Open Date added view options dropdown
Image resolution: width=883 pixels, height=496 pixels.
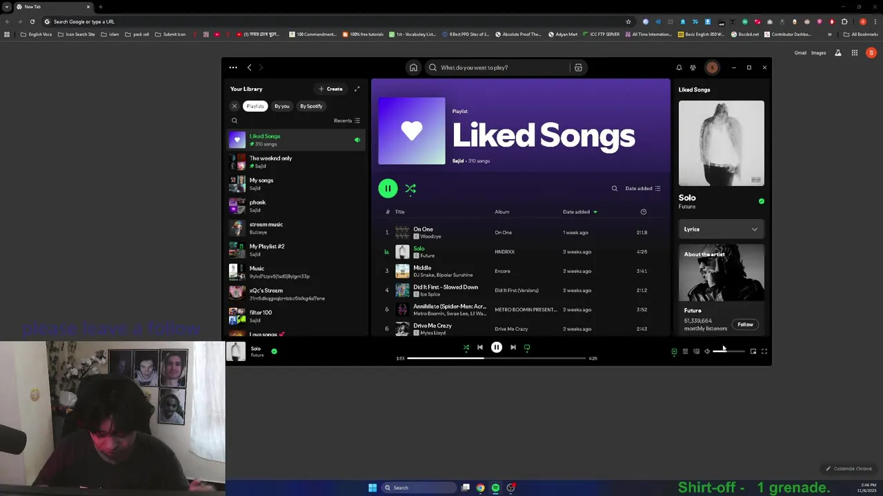pos(643,188)
